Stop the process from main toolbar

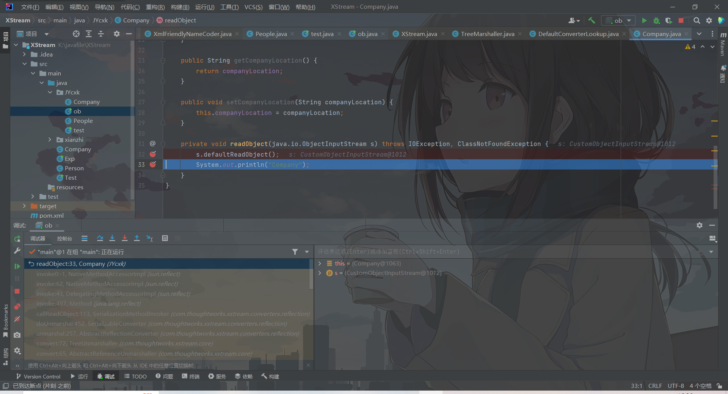pyautogui.click(x=681, y=20)
